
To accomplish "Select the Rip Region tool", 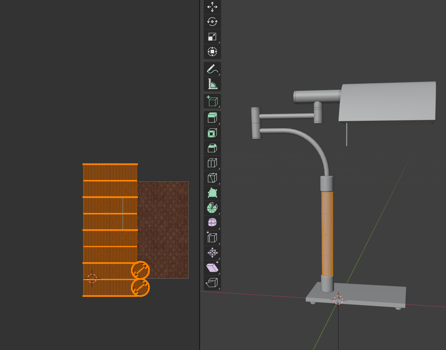I will (212, 283).
